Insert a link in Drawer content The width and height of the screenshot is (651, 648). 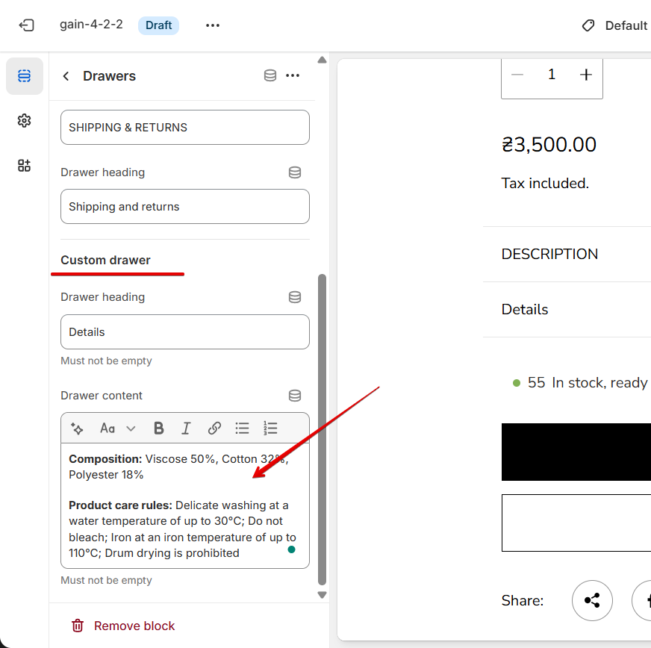tap(214, 428)
